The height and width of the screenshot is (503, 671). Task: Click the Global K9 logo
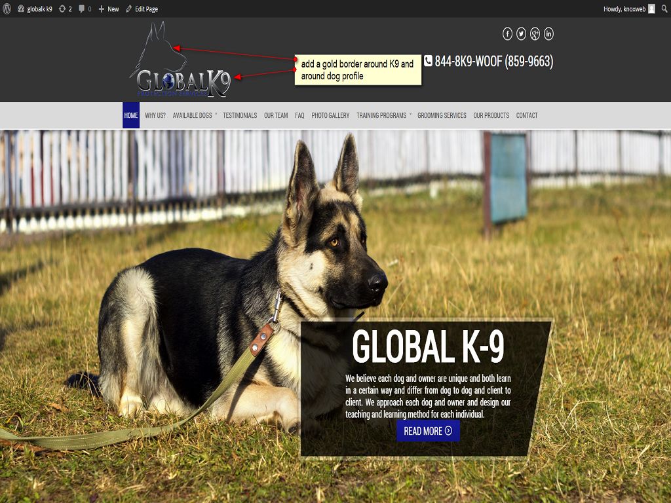click(181, 60)
